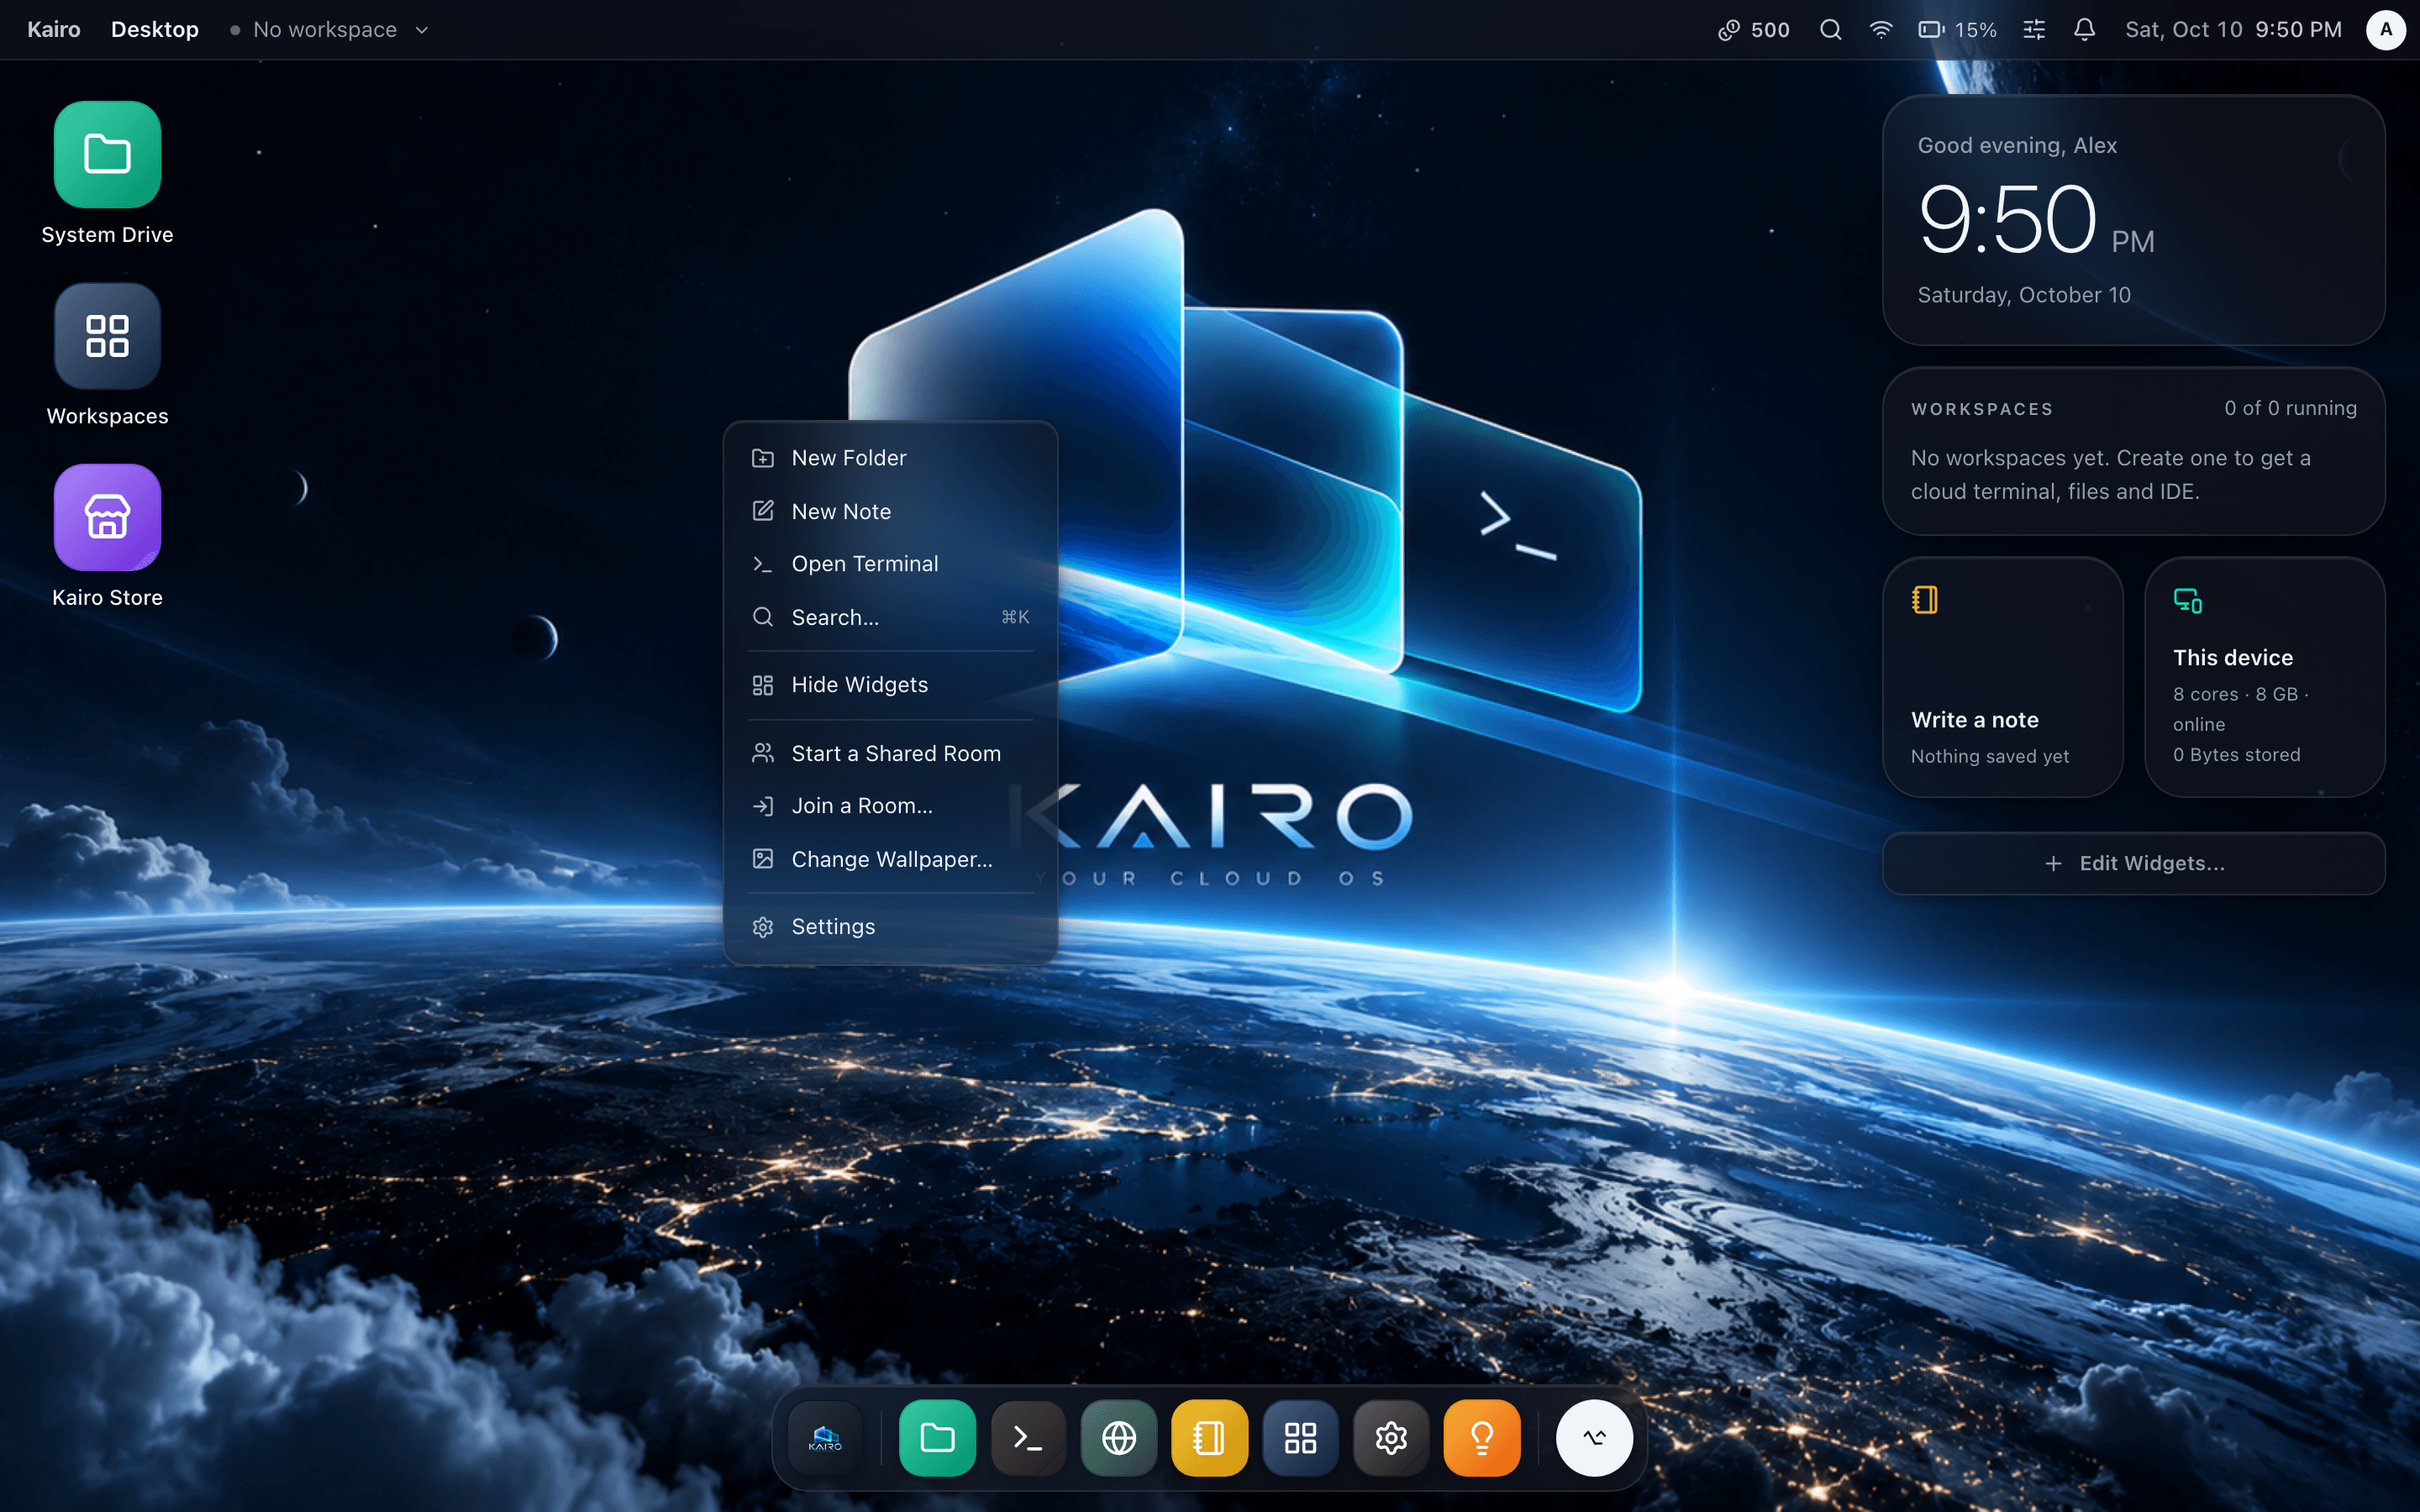2420x1512 pixels.
Task: Open the Settings gear in dock
Action: pos(1391,1438)
